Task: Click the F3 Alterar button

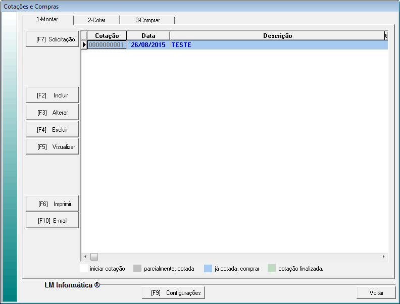Action: tap(52, 113)
